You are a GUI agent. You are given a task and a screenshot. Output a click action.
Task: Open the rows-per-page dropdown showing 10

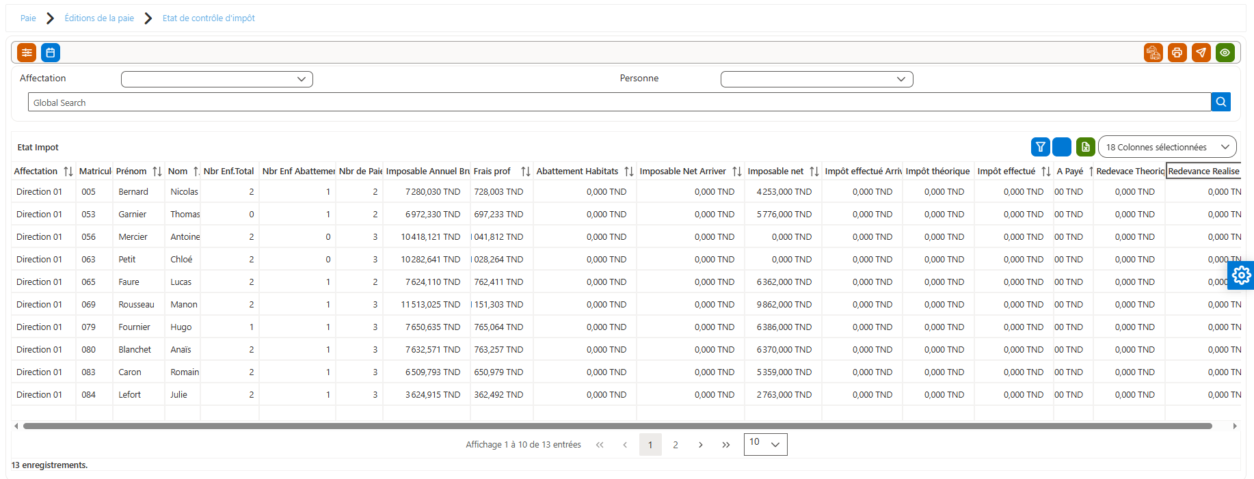point(766,444)
